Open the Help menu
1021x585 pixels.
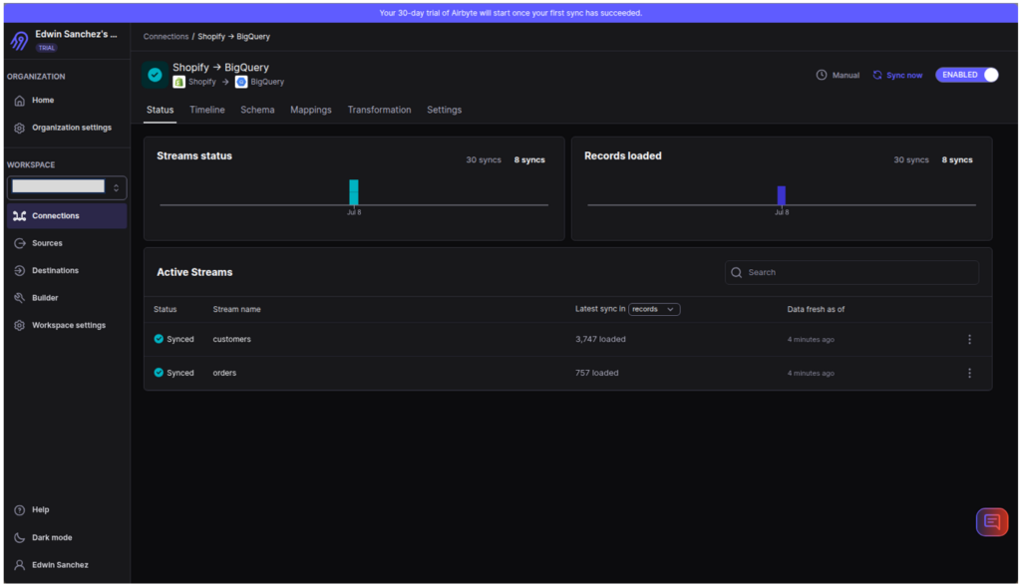pos(40,509)
